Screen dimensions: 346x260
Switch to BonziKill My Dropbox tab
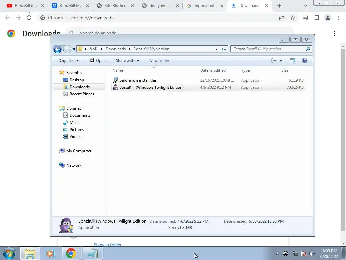tap(70, 6)
